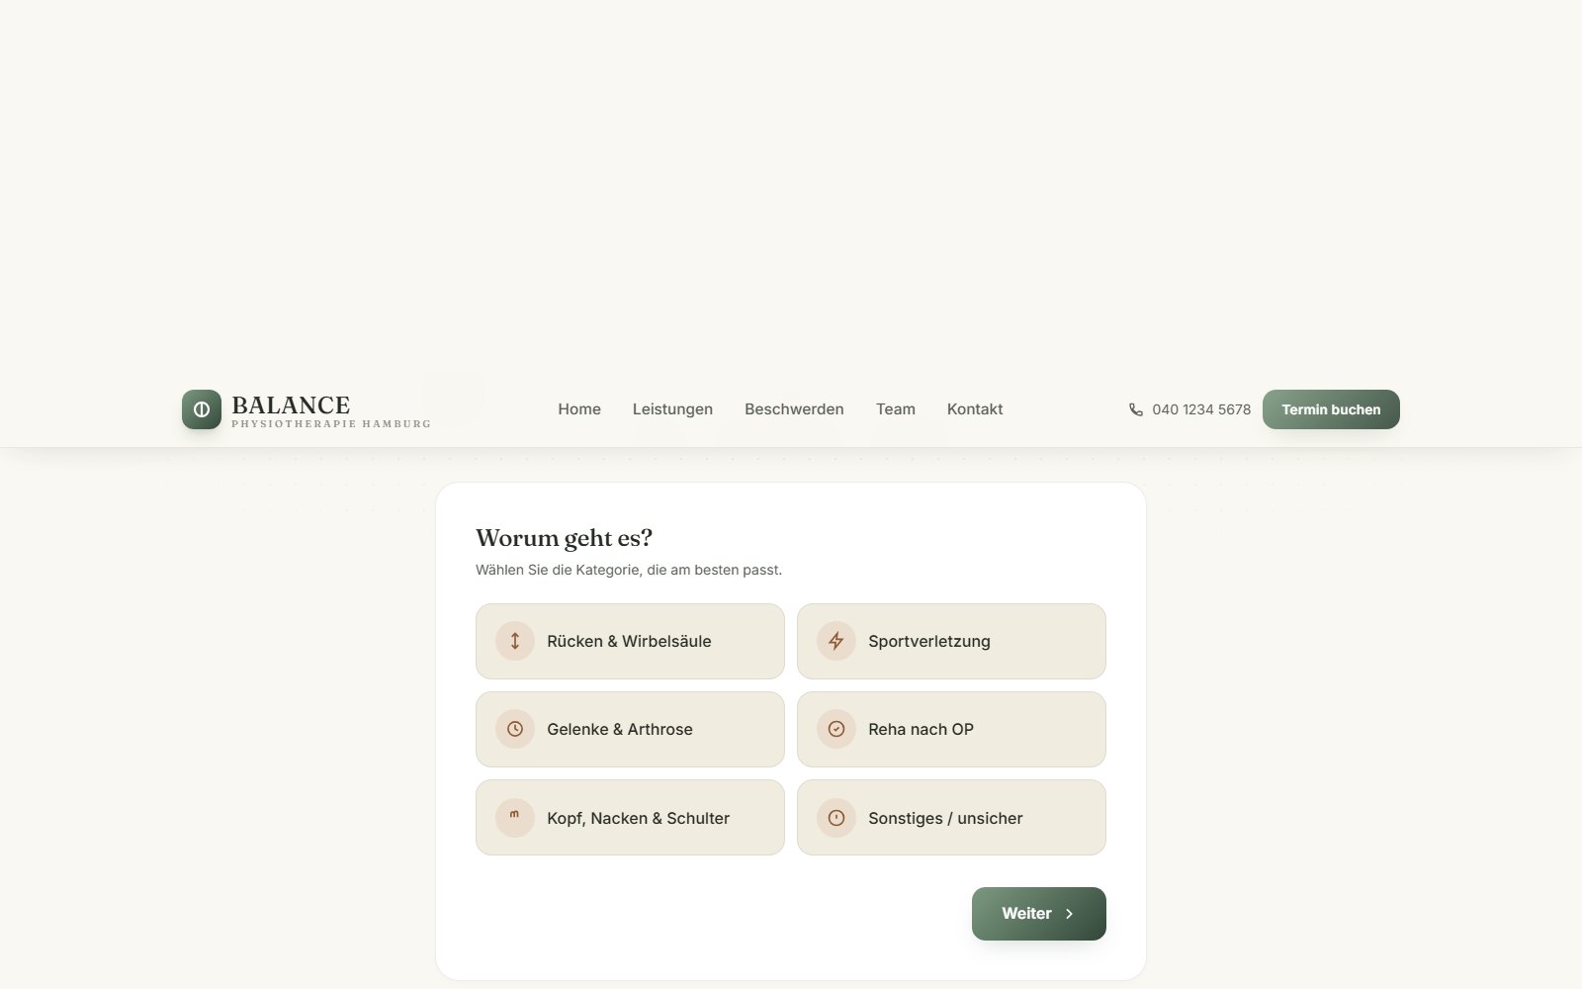Image resolution: width=1582 pixels, height=989 pixels.
Task: Select Reha nach OP card
Action: tap(951, 729)
